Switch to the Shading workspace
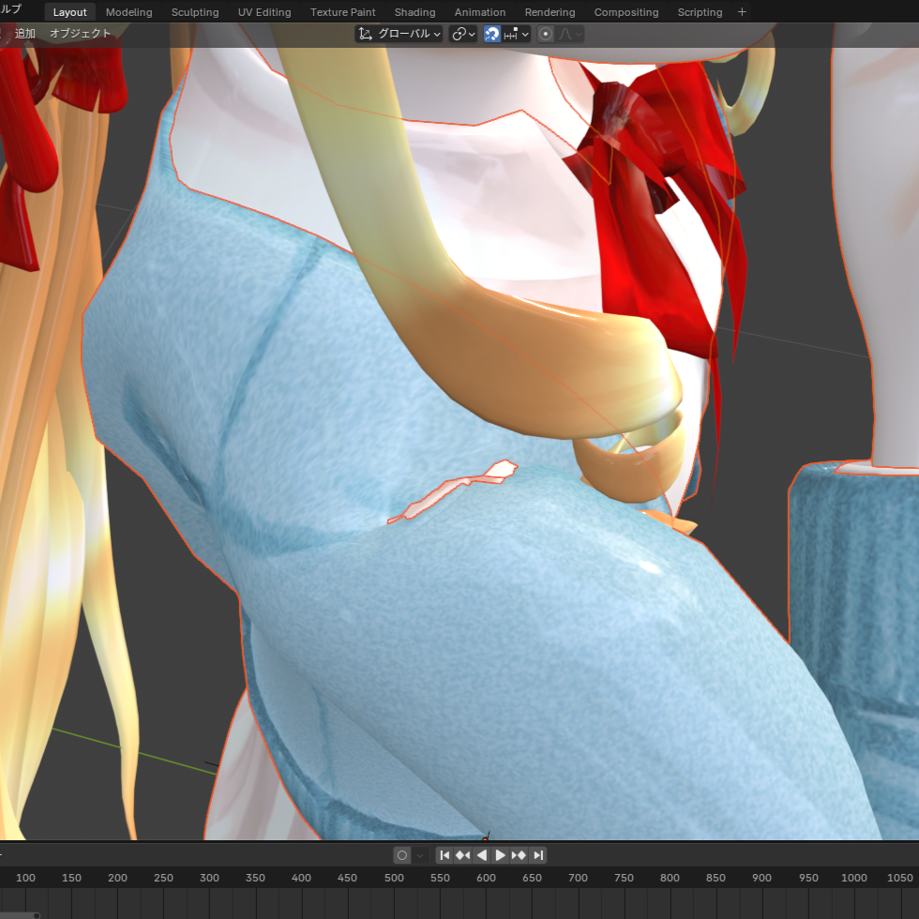Viewport: 919px width, 919px height. [x=414, y=12]
